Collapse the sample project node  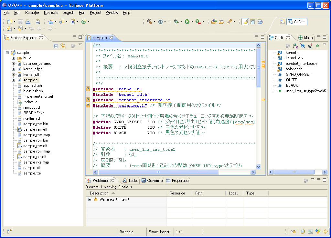[x=7, y=53]
